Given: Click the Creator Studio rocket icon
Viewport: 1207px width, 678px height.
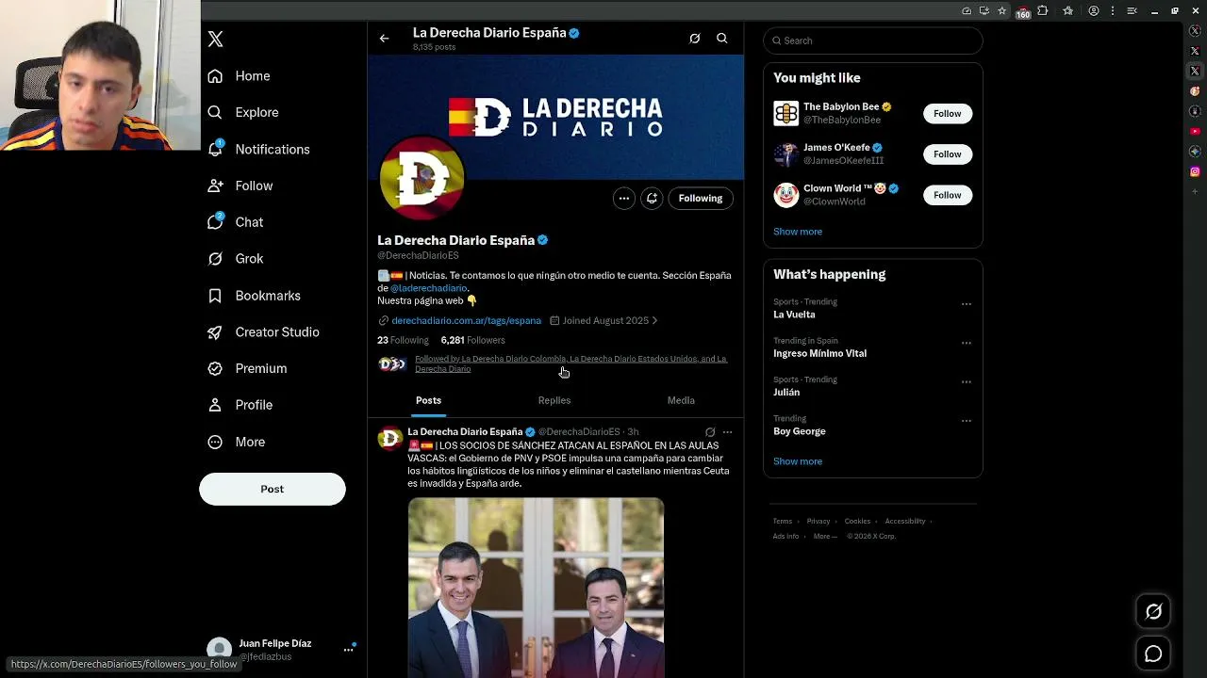Looking at the screenshot, I should click(215, 332).
